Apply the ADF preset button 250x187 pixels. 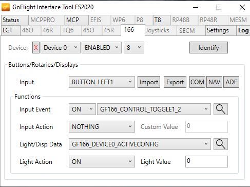[x=231, y=82]
